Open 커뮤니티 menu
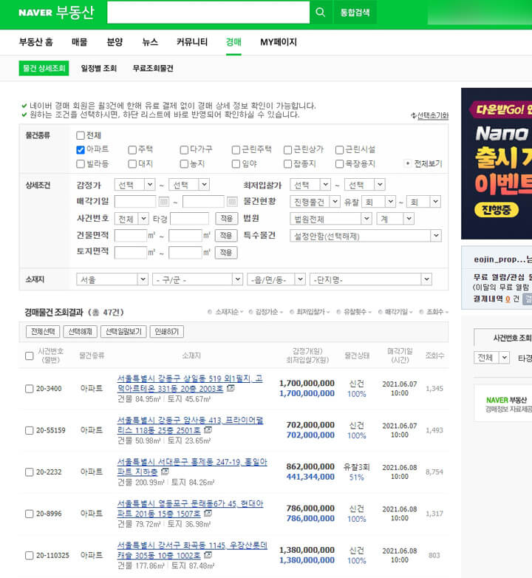The width and height of the screenshot is (532, 578). click(x=192, y=42)
